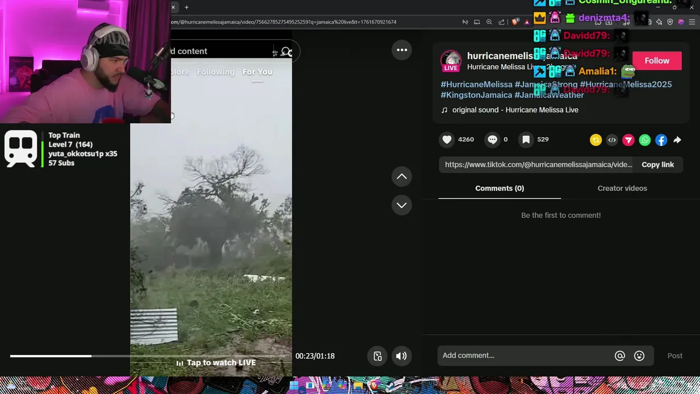700x394 pixels.
Task: Click the 00:23/01:18 time display
Action: pos(315,356)
